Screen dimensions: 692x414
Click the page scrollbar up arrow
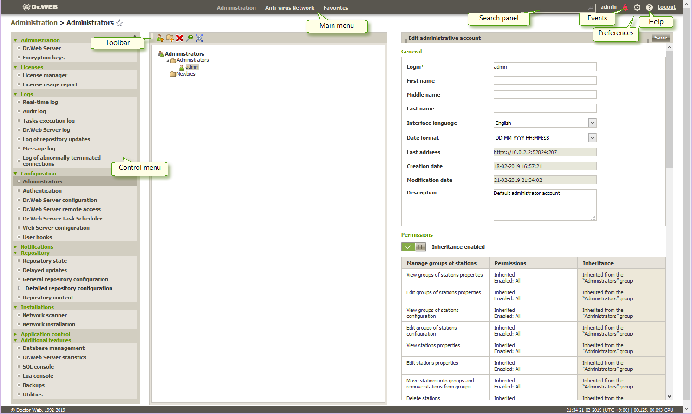[687, 4]
